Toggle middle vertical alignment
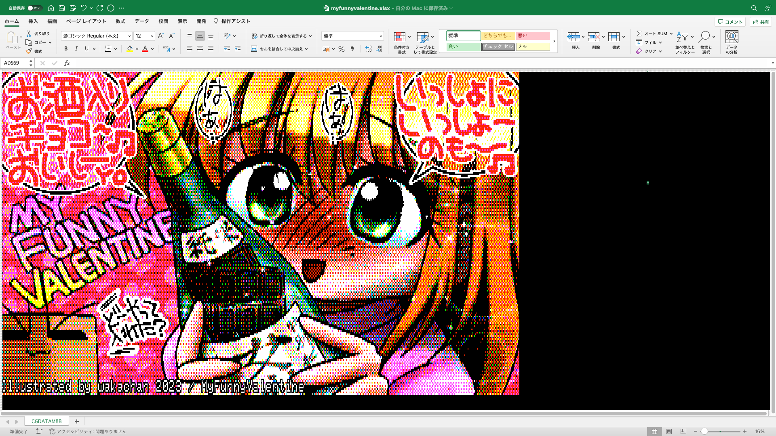Viewport: 776px width, 436px height. coord(200,36)
